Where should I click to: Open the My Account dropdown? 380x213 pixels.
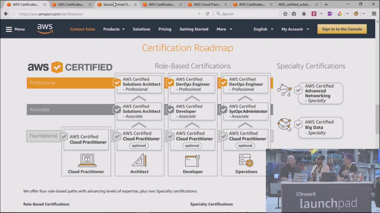[295, 29]
